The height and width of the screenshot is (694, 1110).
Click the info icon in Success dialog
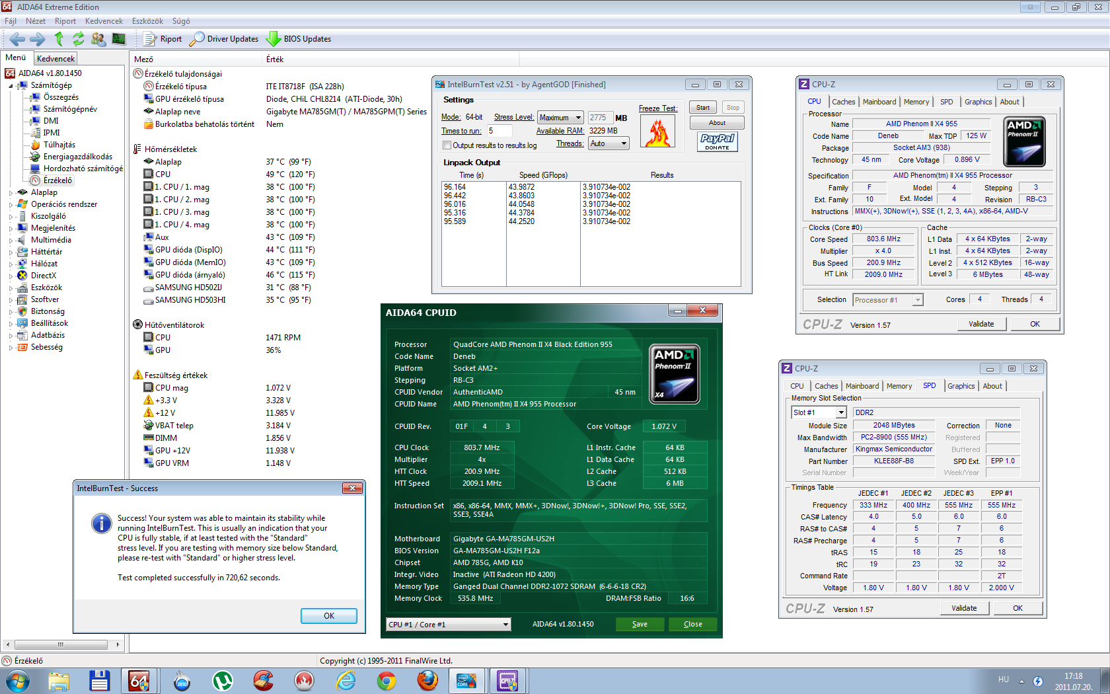click(x=101, y=523)
